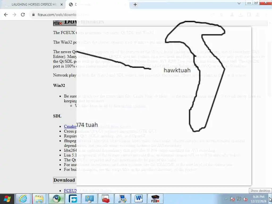
Task: Open the tab search chevron dropdown
Action: coord(239,3)
